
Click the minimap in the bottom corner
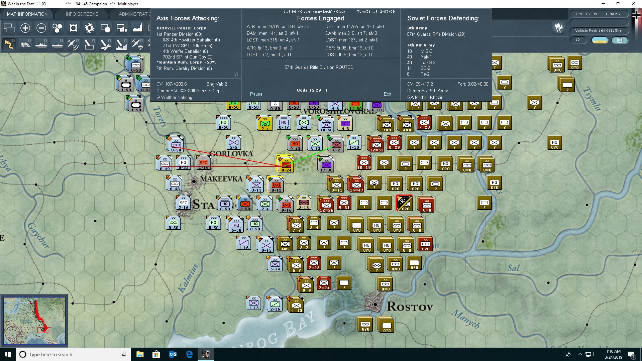click(x=34, y=321)
